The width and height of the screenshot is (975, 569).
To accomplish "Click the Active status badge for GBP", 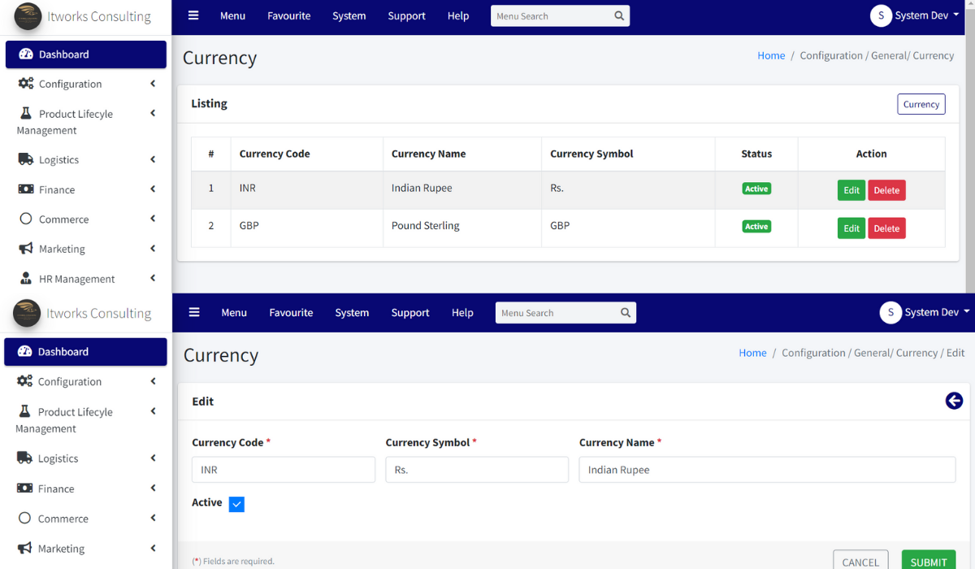I will click(756, 227).
